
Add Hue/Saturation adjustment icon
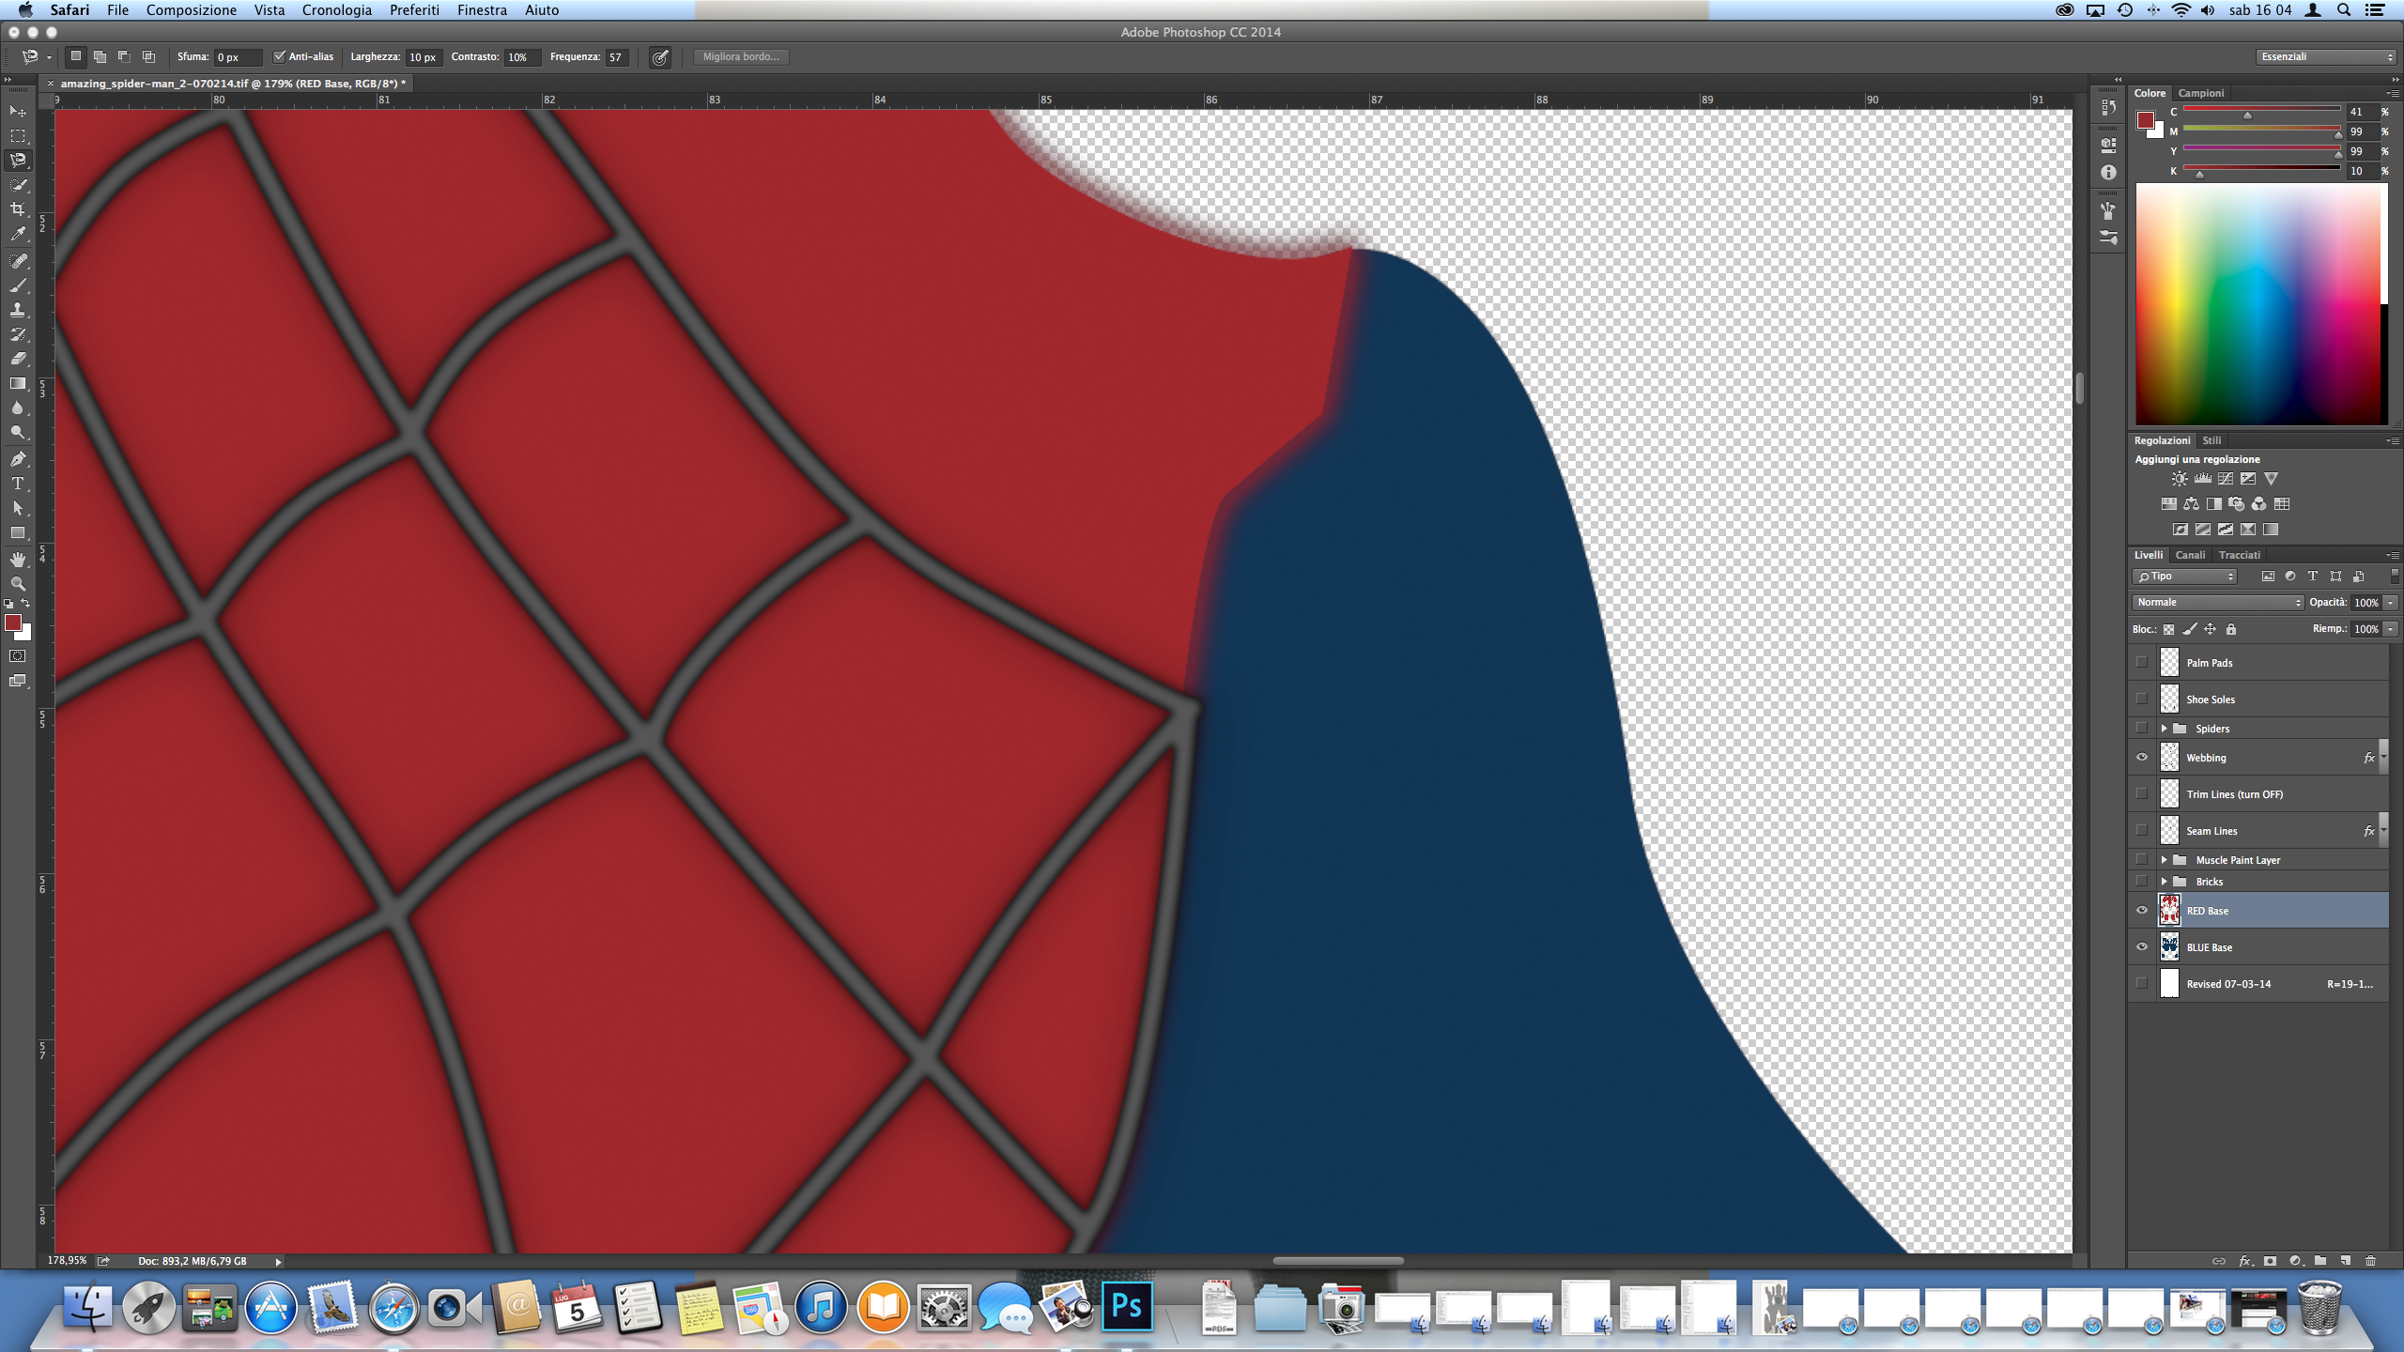(2168, 504)
